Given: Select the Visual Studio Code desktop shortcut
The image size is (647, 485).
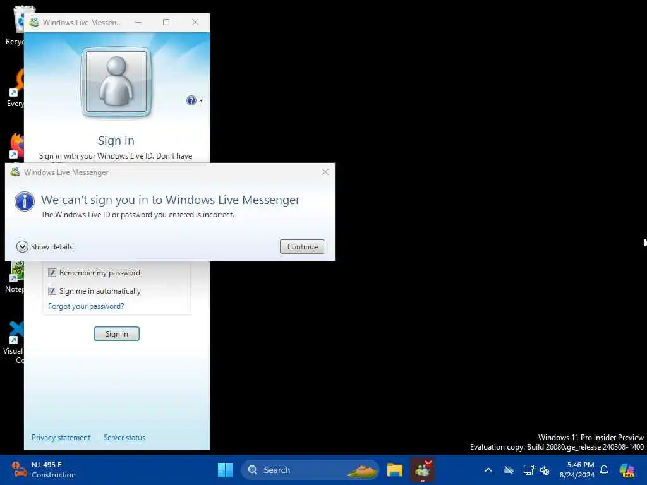Looking at the screenshot, I should tap(13, 342).
